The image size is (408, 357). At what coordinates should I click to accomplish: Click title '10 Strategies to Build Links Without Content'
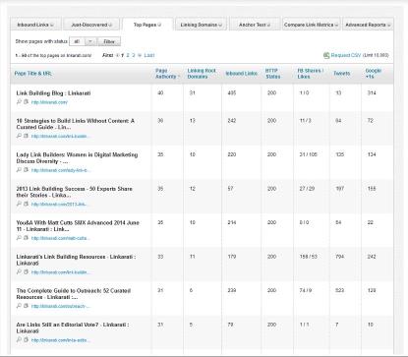click(76, 124)
